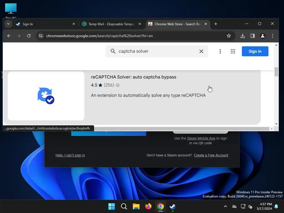Click the horizontal scrollbar right arrow

click(272, 129)
